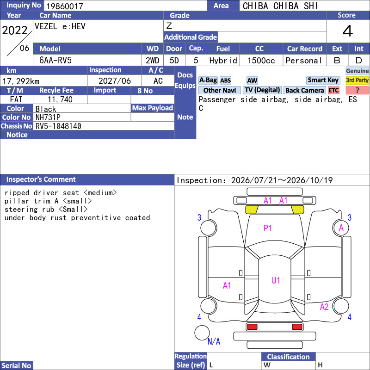Click the Smart Key badge

[323, 80]
